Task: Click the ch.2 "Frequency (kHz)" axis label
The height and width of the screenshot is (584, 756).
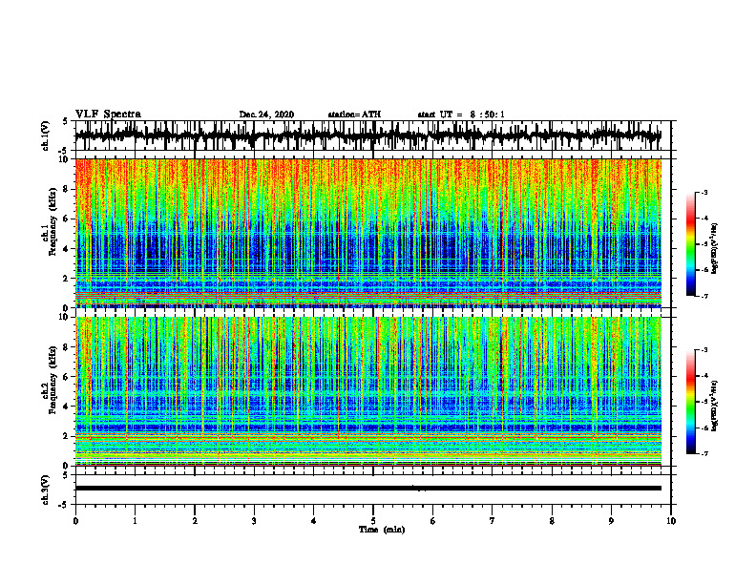Action: (x=52, y=380)
